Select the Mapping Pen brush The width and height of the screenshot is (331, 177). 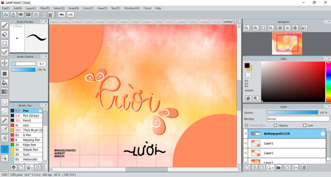(27, 140)
